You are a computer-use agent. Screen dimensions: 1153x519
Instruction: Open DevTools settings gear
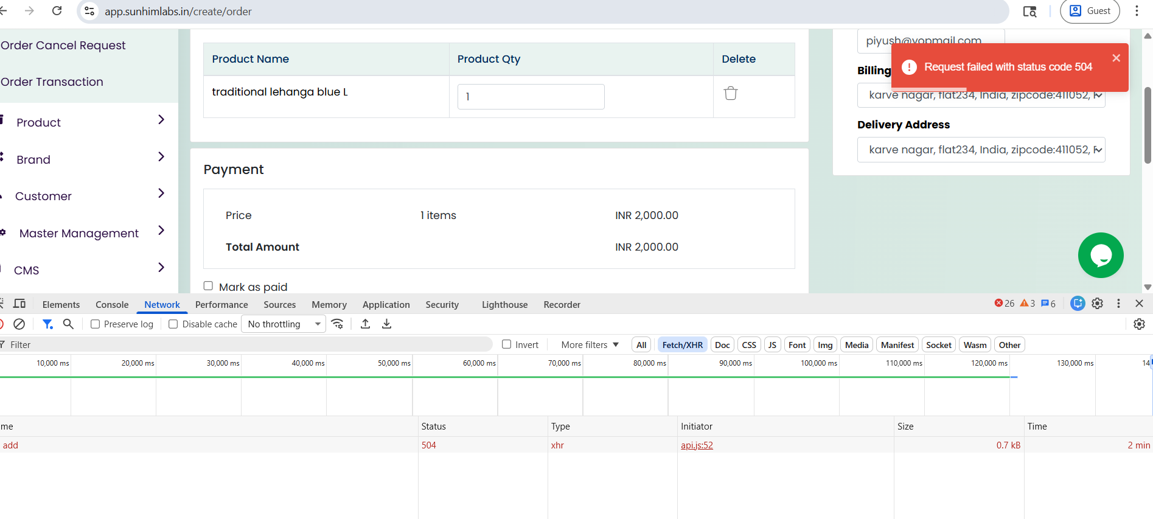pyautogui.click(x=1098, y=303)
